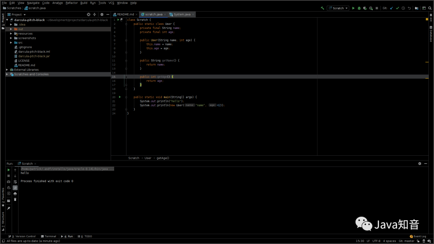The image size is (434, 244).
Task: Open the Event Log
Action: click(x=418, y=236)
